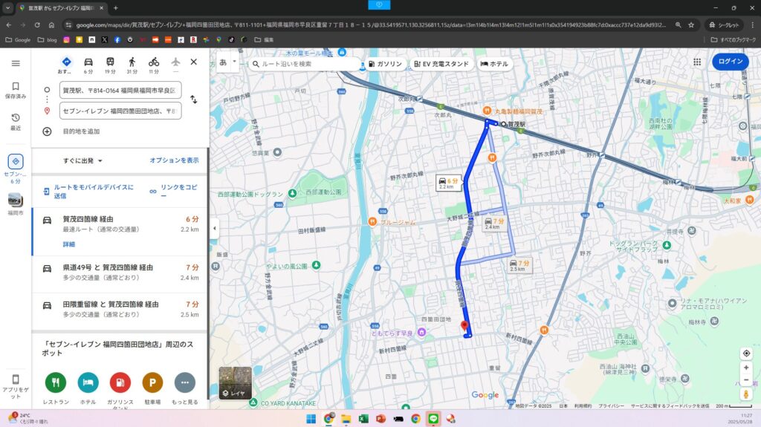Open the Google Maps hamburger menu

(16, 64)
